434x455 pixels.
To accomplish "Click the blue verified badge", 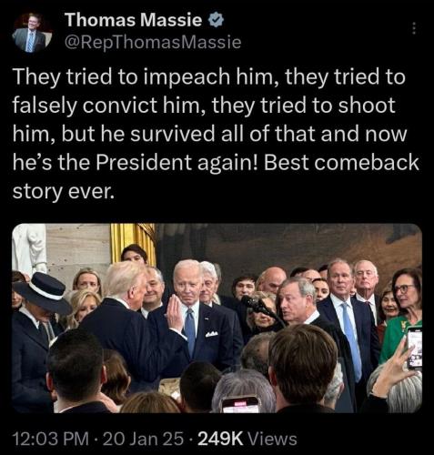I will coord(216,20).
